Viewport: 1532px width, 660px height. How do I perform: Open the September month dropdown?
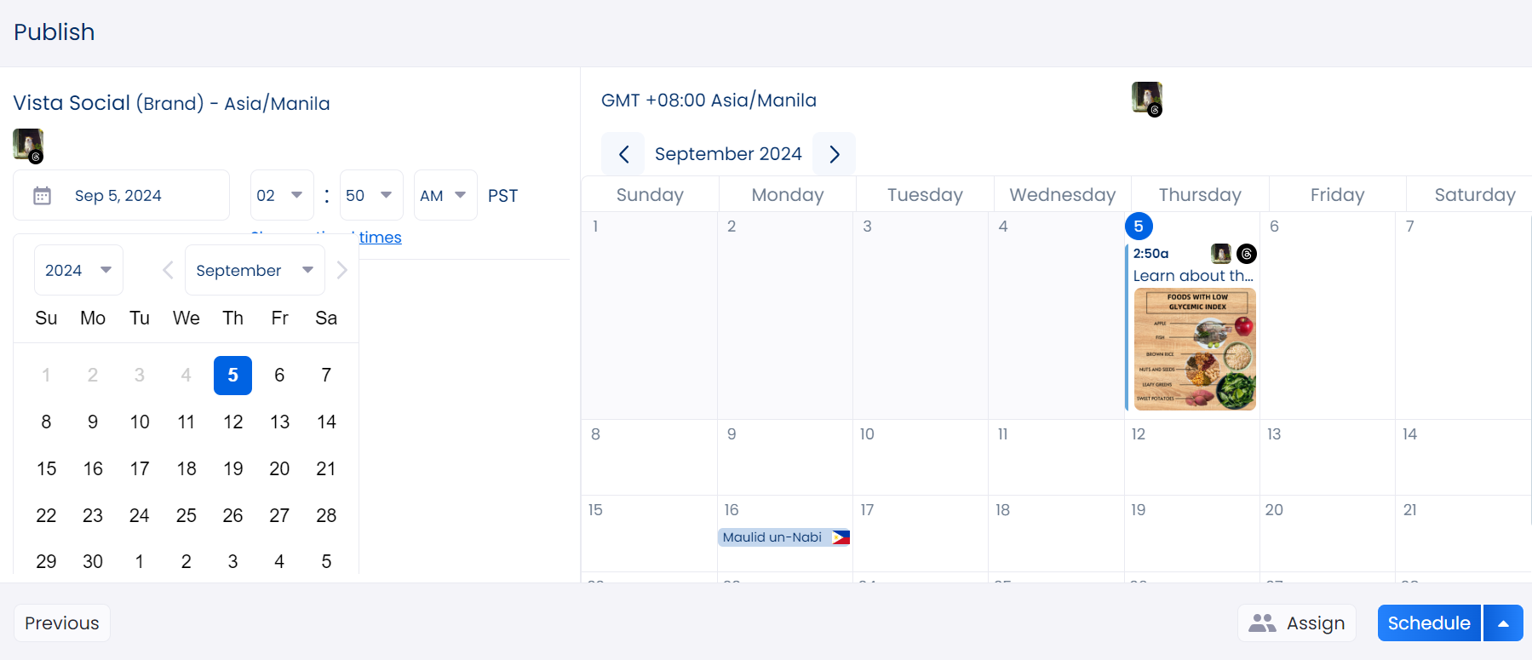254,269
